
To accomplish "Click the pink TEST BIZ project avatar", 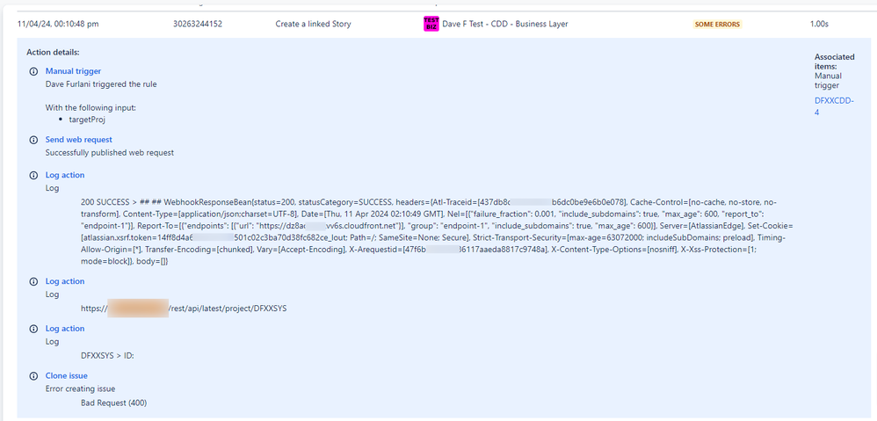I will (x=431, y=24).
